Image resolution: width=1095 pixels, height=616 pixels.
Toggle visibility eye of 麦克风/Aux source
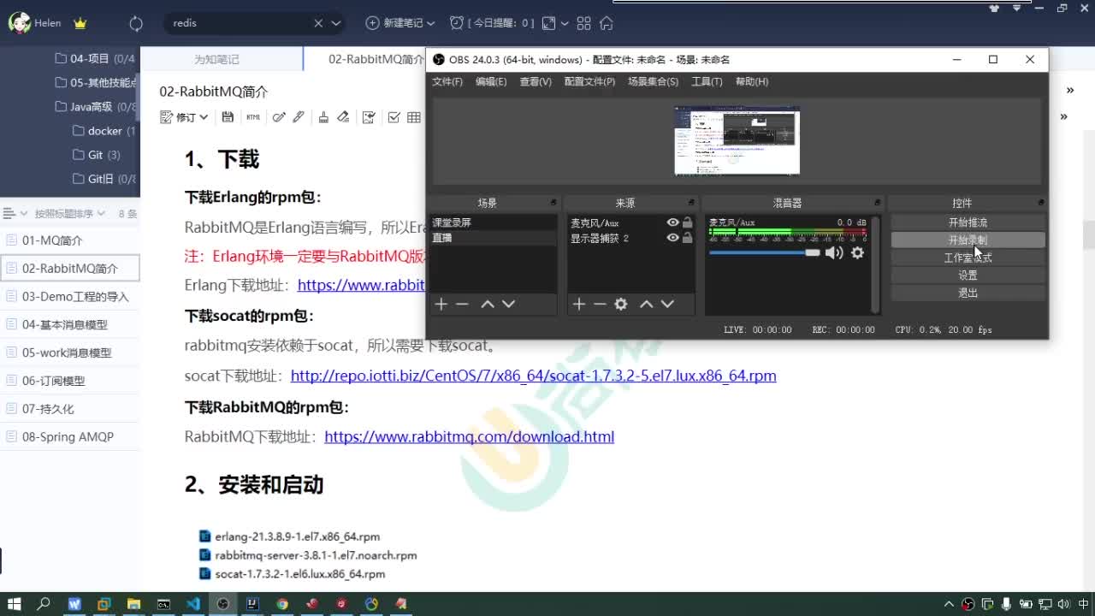pyautogui.click(x=672, y=222)
